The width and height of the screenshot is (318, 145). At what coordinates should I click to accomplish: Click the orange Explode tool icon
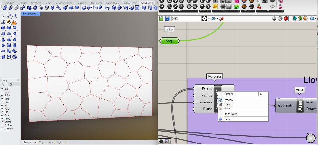point(14,22)
